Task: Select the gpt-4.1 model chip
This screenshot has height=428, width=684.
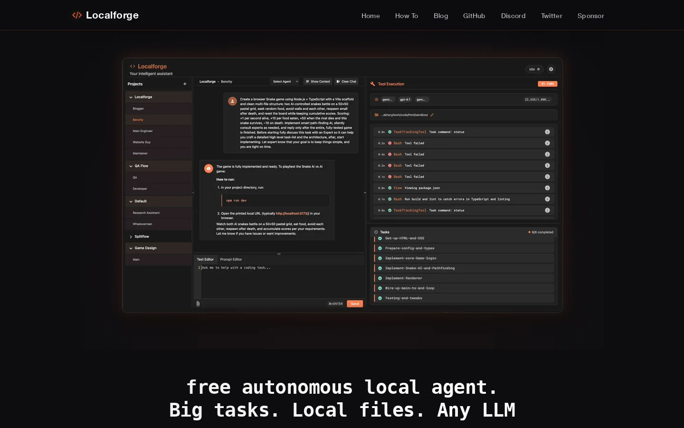Action: tap(405, 99)
